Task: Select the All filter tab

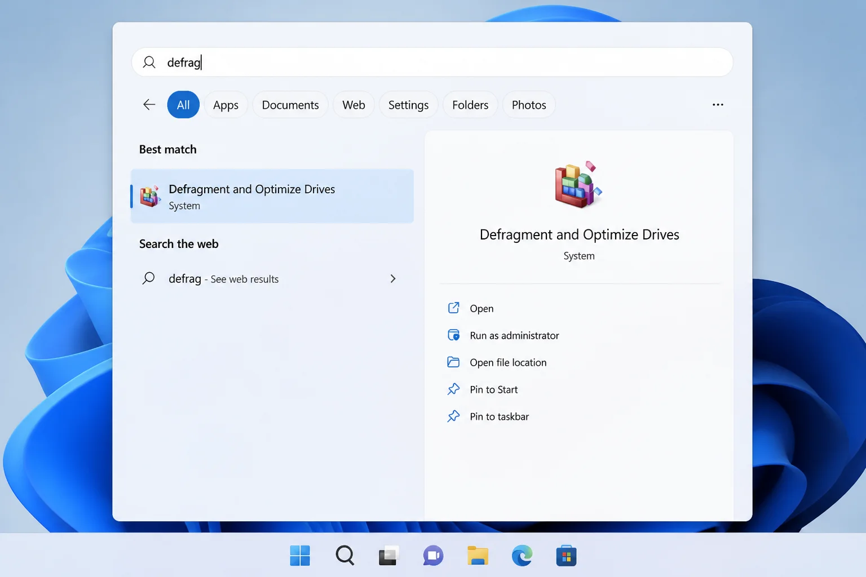Action: tap(183, 105)
